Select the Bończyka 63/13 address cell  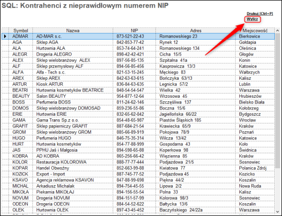pyautogui.click(x=196, y=78)
